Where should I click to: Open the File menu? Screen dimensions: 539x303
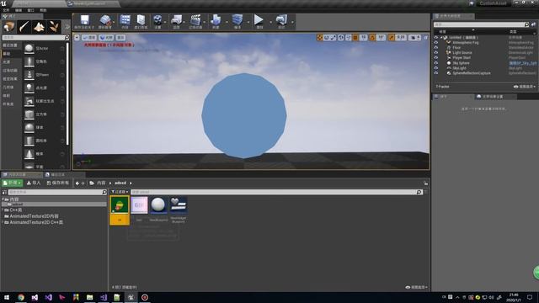[6, 10]
